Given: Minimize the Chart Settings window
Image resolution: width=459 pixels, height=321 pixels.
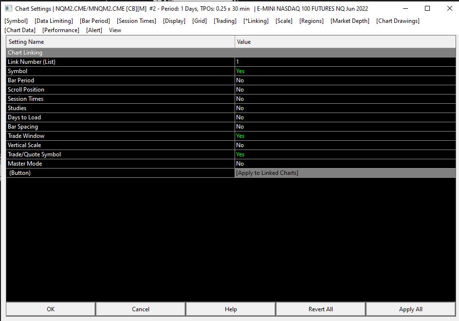Looking at the screenshot, I should [405, 8].
